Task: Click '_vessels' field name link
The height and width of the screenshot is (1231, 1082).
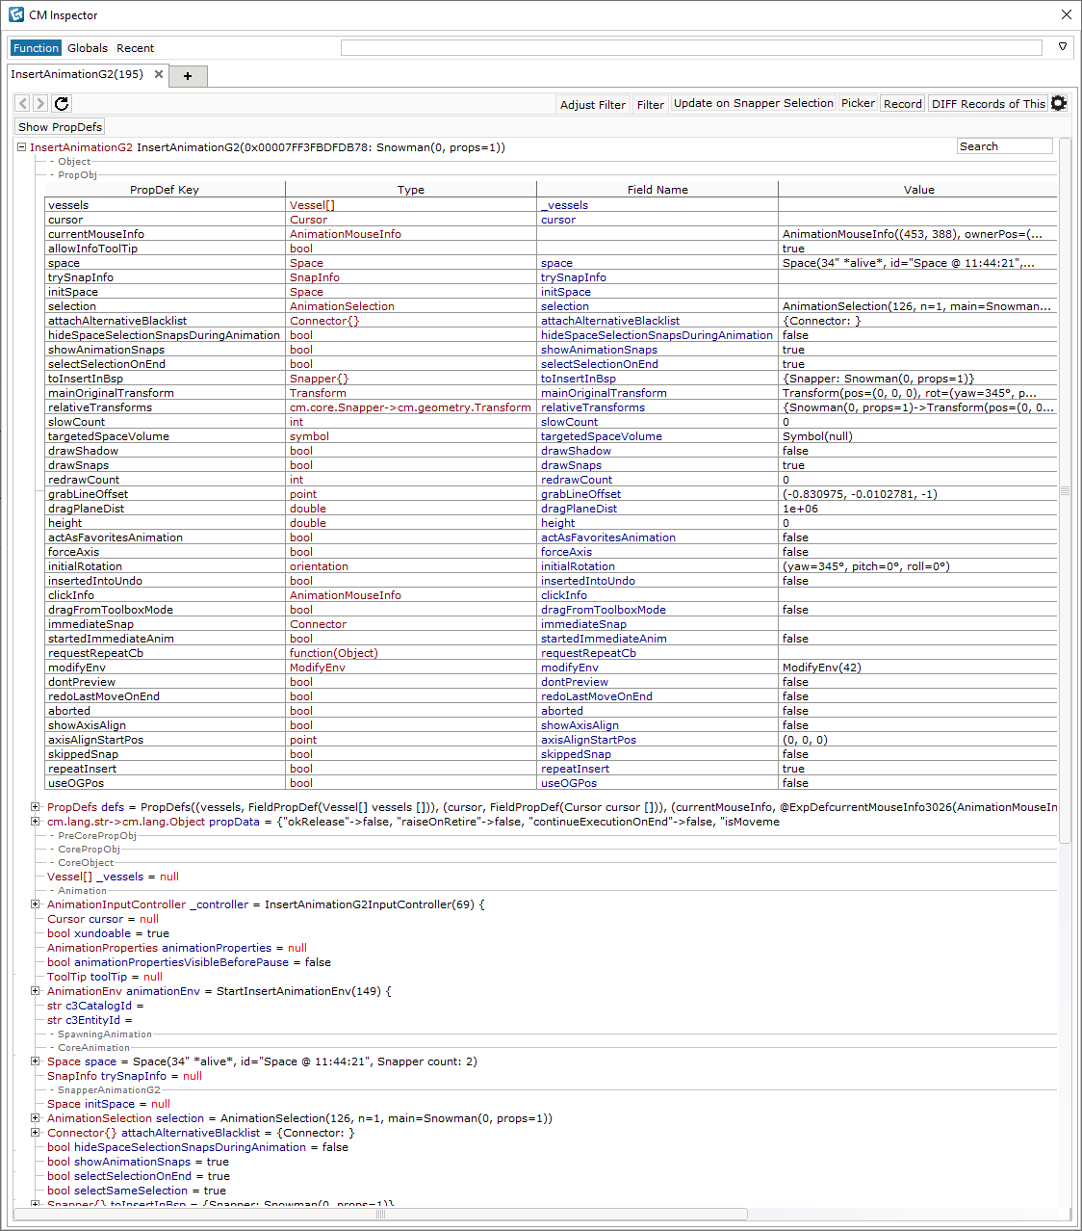Action: (x=564, y=205)
